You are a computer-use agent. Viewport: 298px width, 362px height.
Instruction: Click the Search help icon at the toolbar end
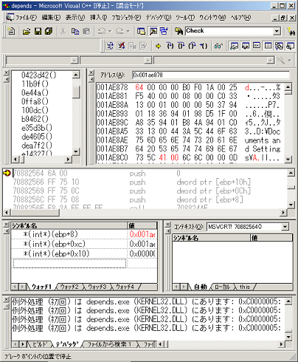[291, 31]
